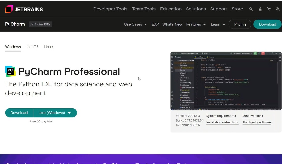Download PyCharm Professional installer

[x=19, y=113]
